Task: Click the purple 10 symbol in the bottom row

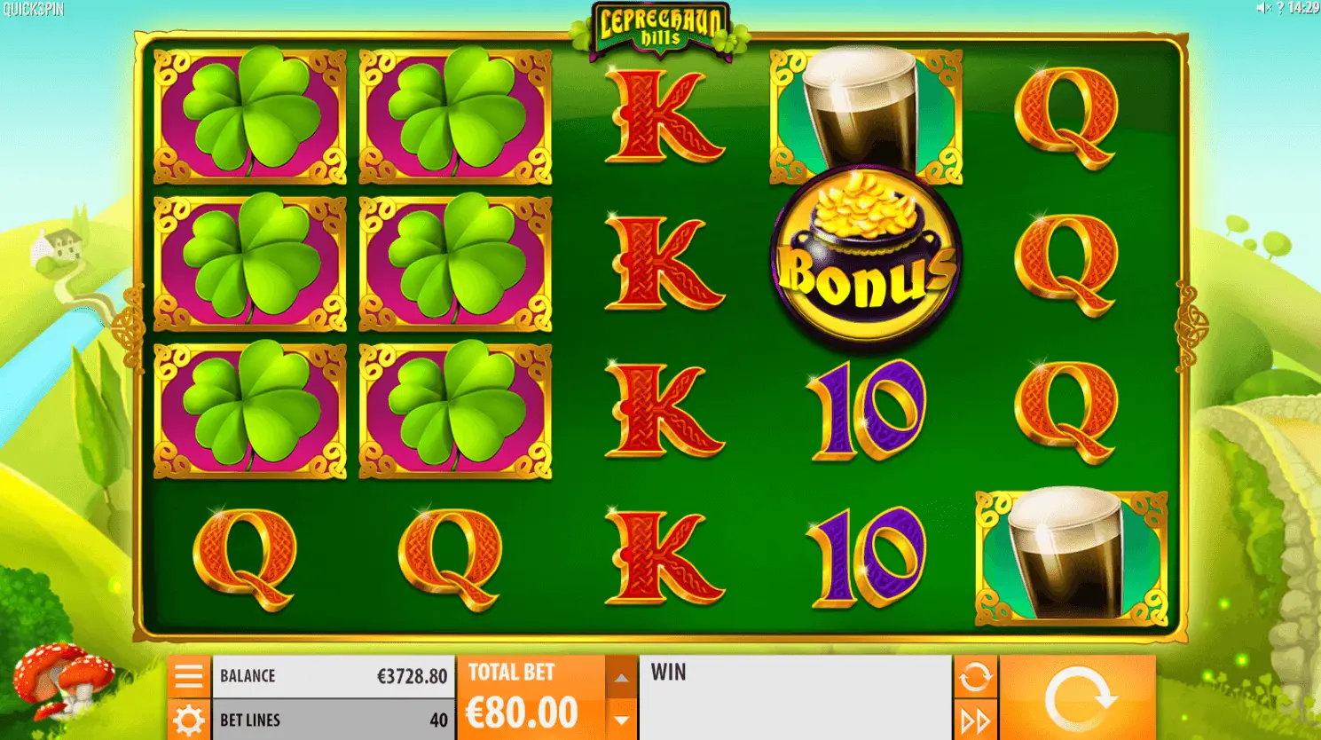Action: pyautogui.click(x=866, y=557)
